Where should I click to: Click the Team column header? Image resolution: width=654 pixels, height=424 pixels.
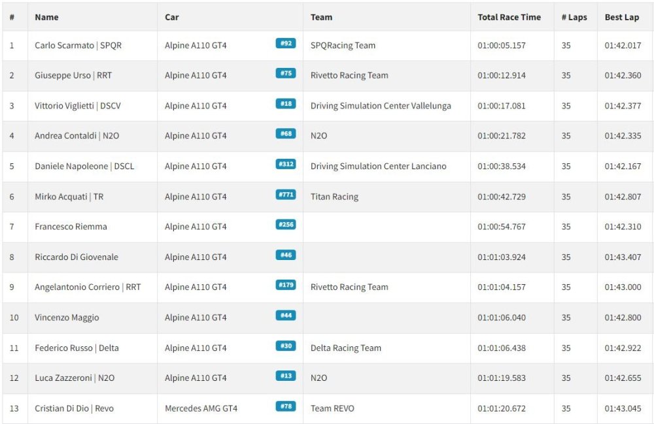(322, 17)
